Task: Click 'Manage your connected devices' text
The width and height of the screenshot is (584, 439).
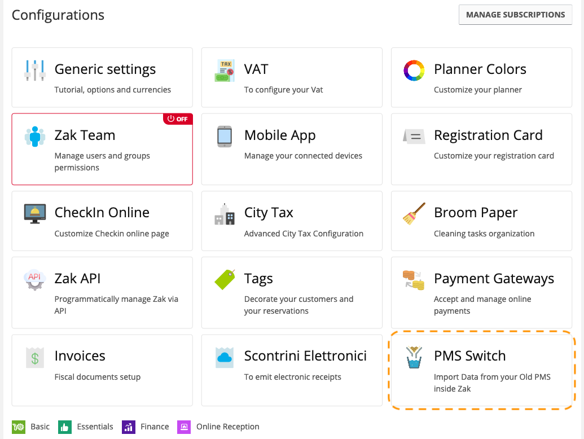Action: (x=303, y=156)
